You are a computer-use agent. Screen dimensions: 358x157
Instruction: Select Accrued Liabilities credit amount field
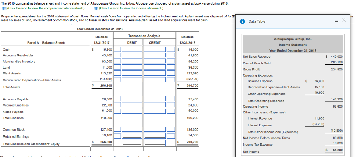(155, 105)
